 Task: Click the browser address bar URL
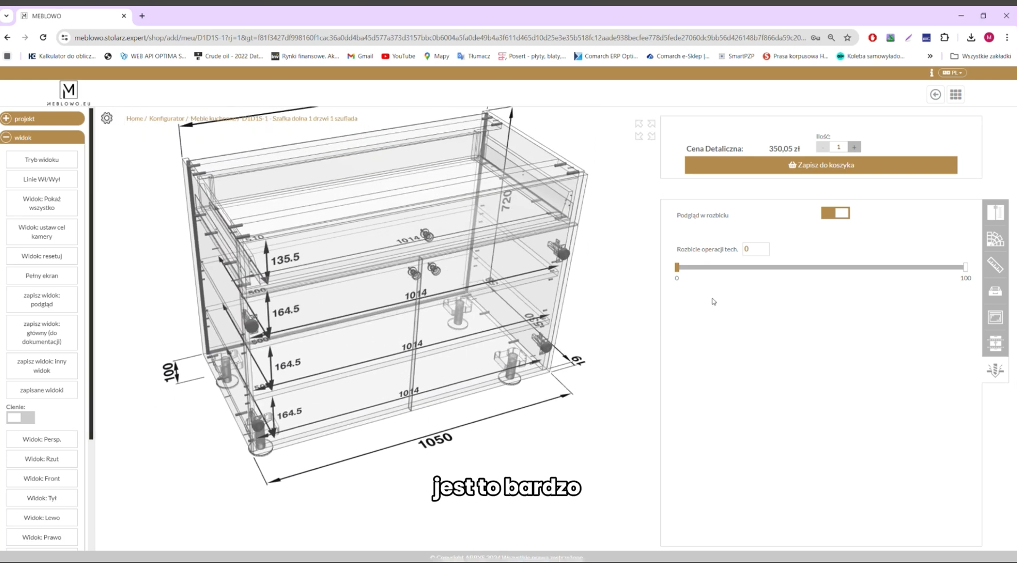click(x=440, y=38)
